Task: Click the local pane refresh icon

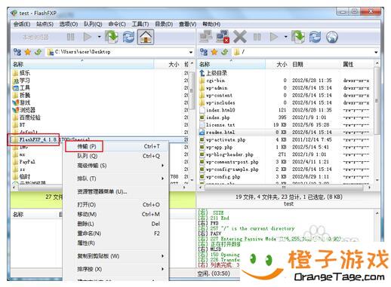Action: coord(128,37)
